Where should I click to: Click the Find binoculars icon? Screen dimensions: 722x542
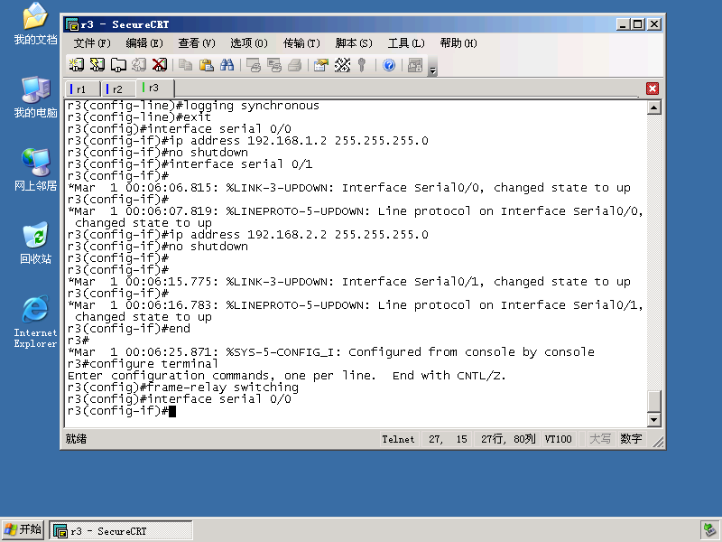227,65
